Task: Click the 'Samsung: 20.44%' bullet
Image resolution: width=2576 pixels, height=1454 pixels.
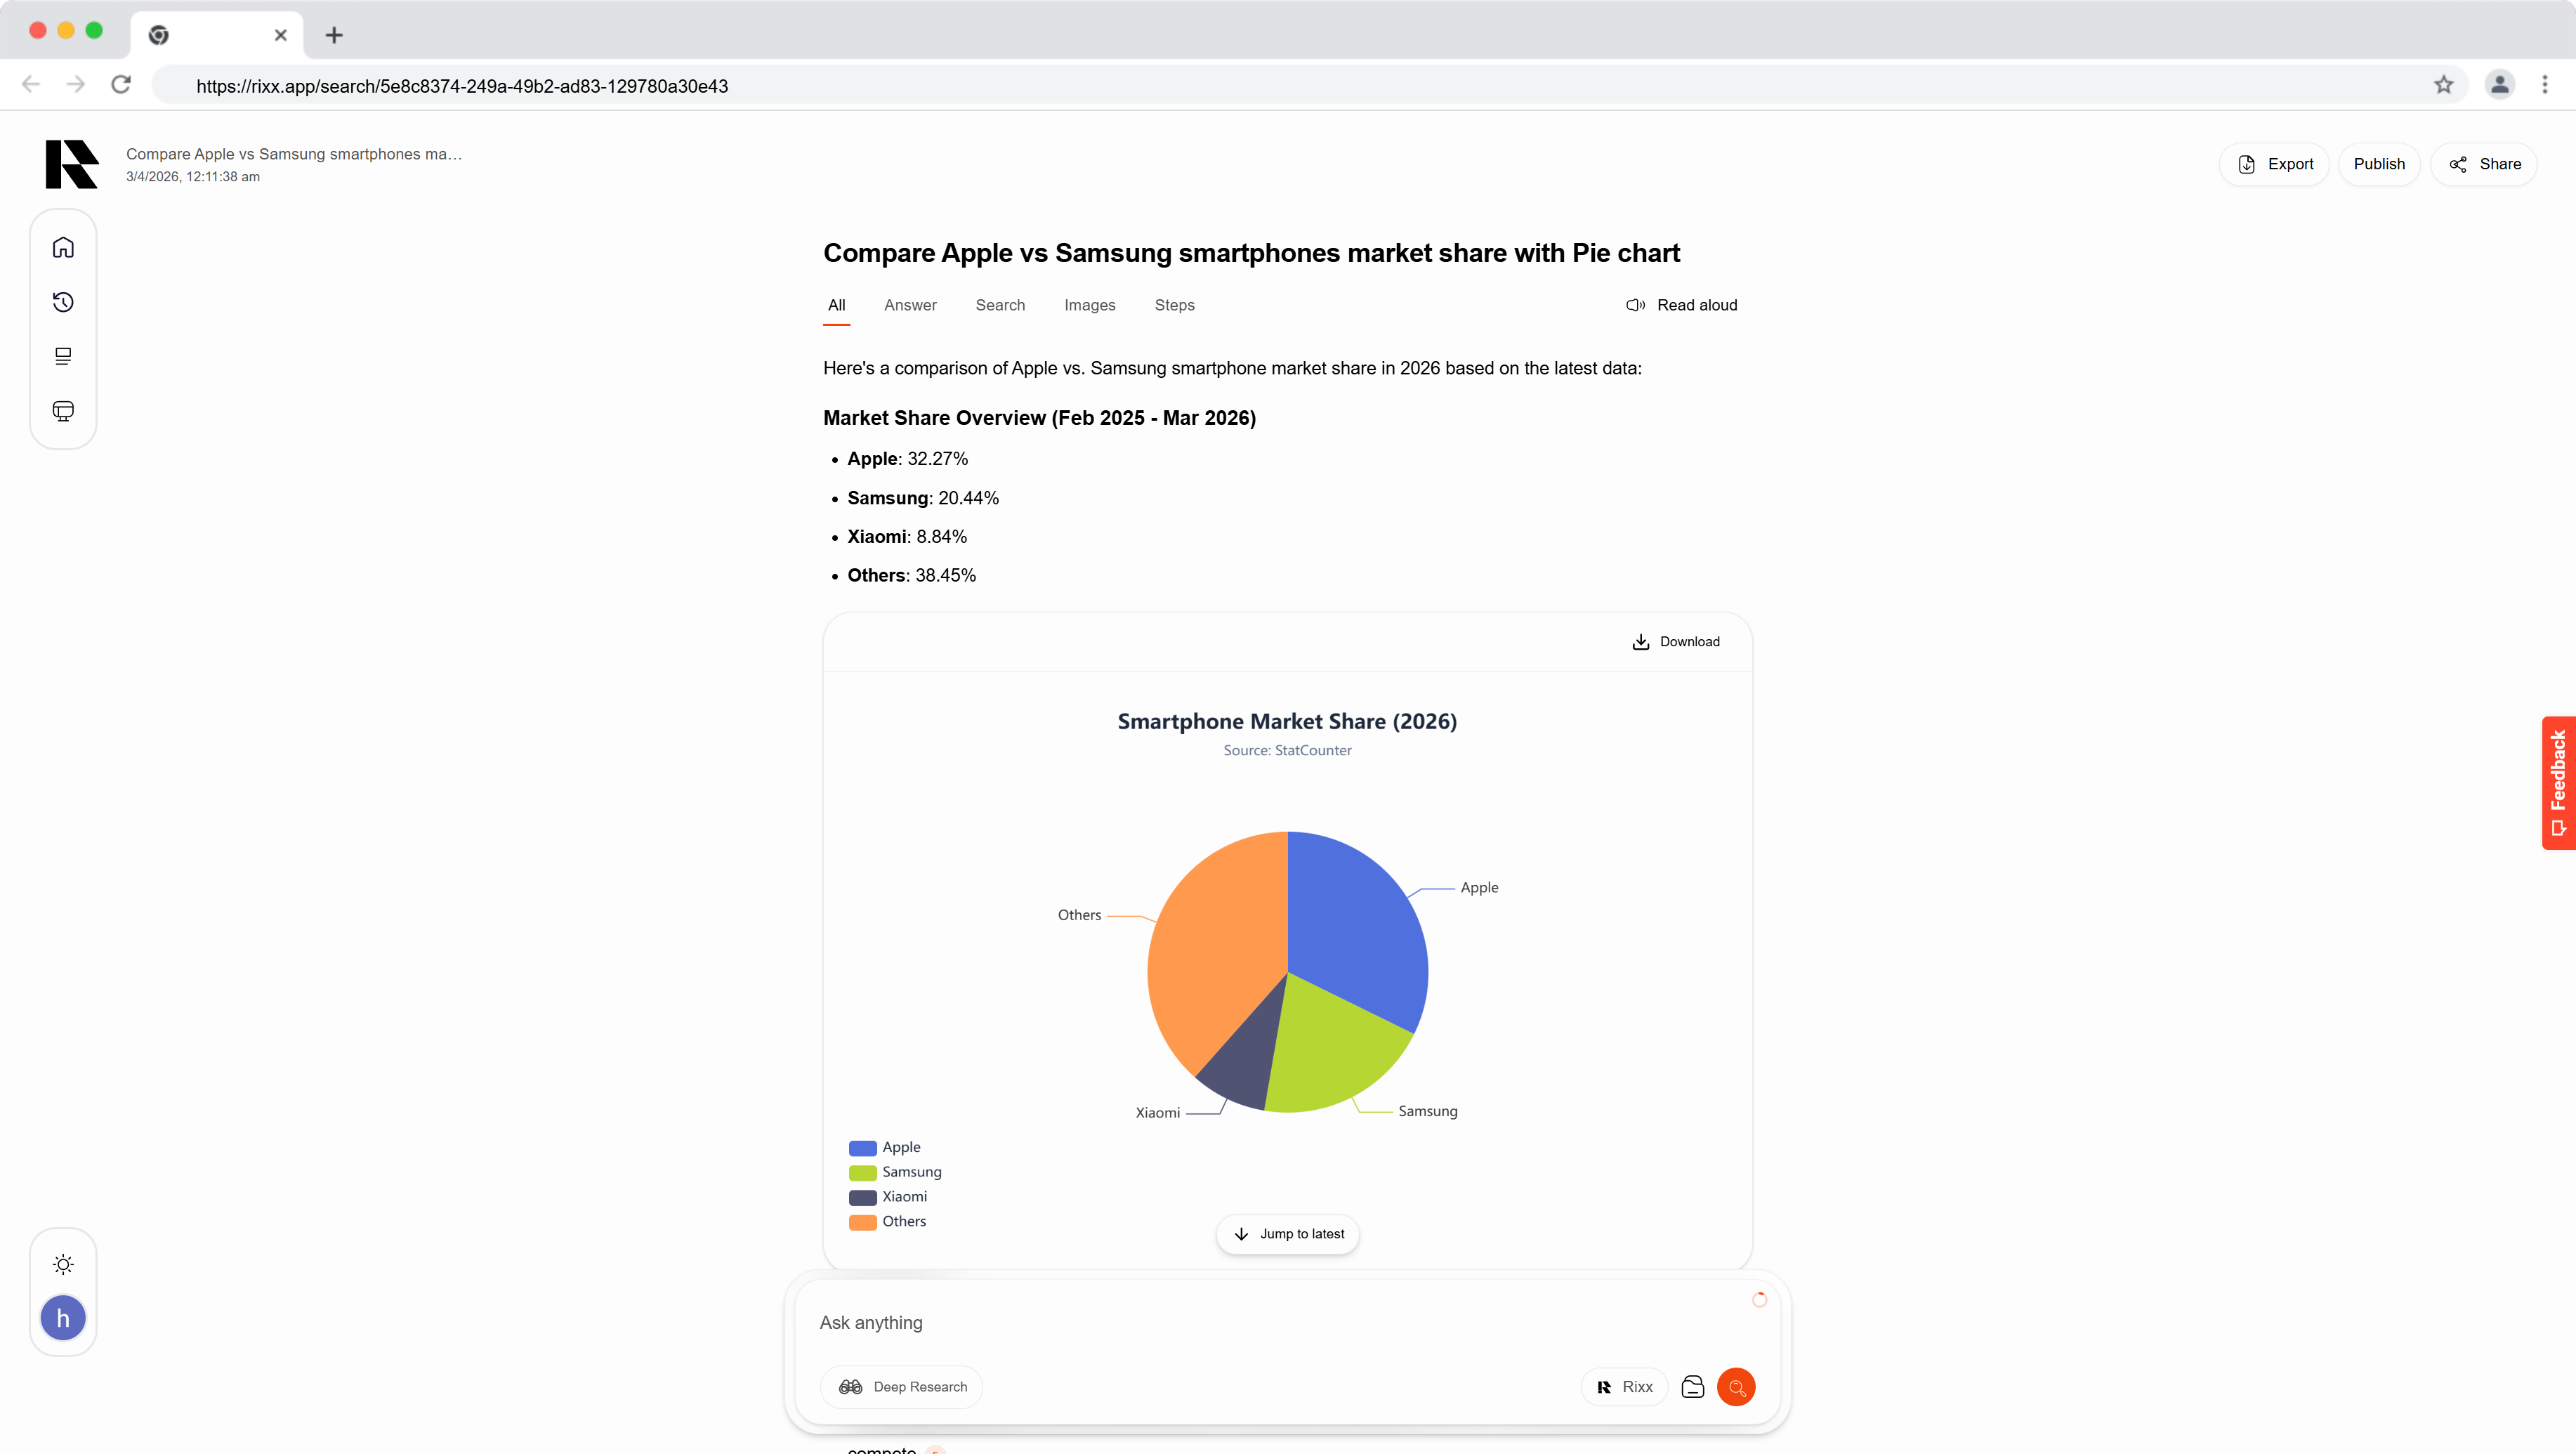Action: [923, 498]
